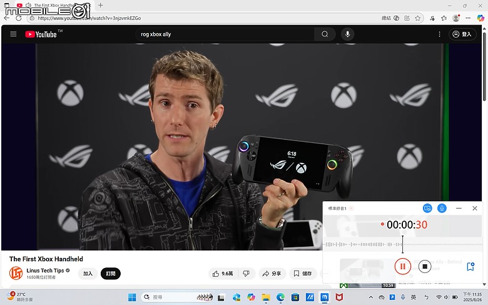
Task: Open the 10:59 recommended video thumbnail
Action: coord(367,273)
